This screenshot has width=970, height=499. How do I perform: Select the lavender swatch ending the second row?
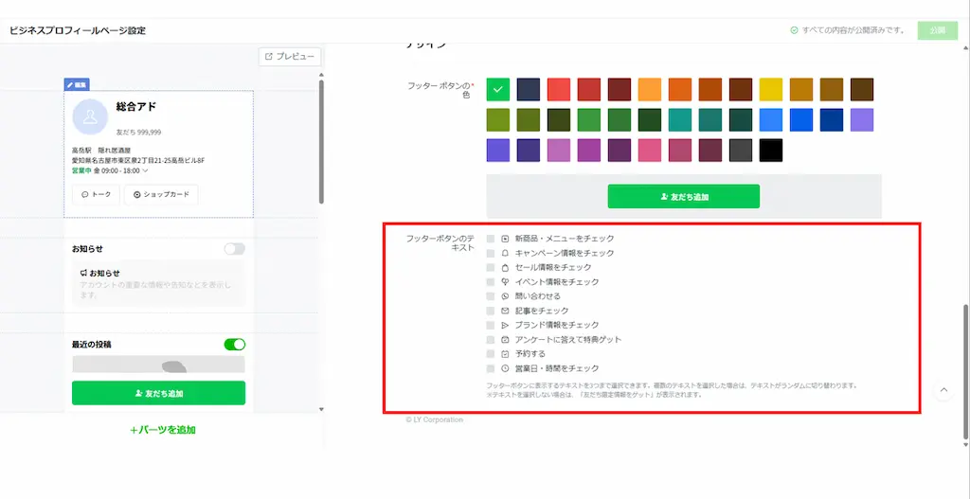862,120
